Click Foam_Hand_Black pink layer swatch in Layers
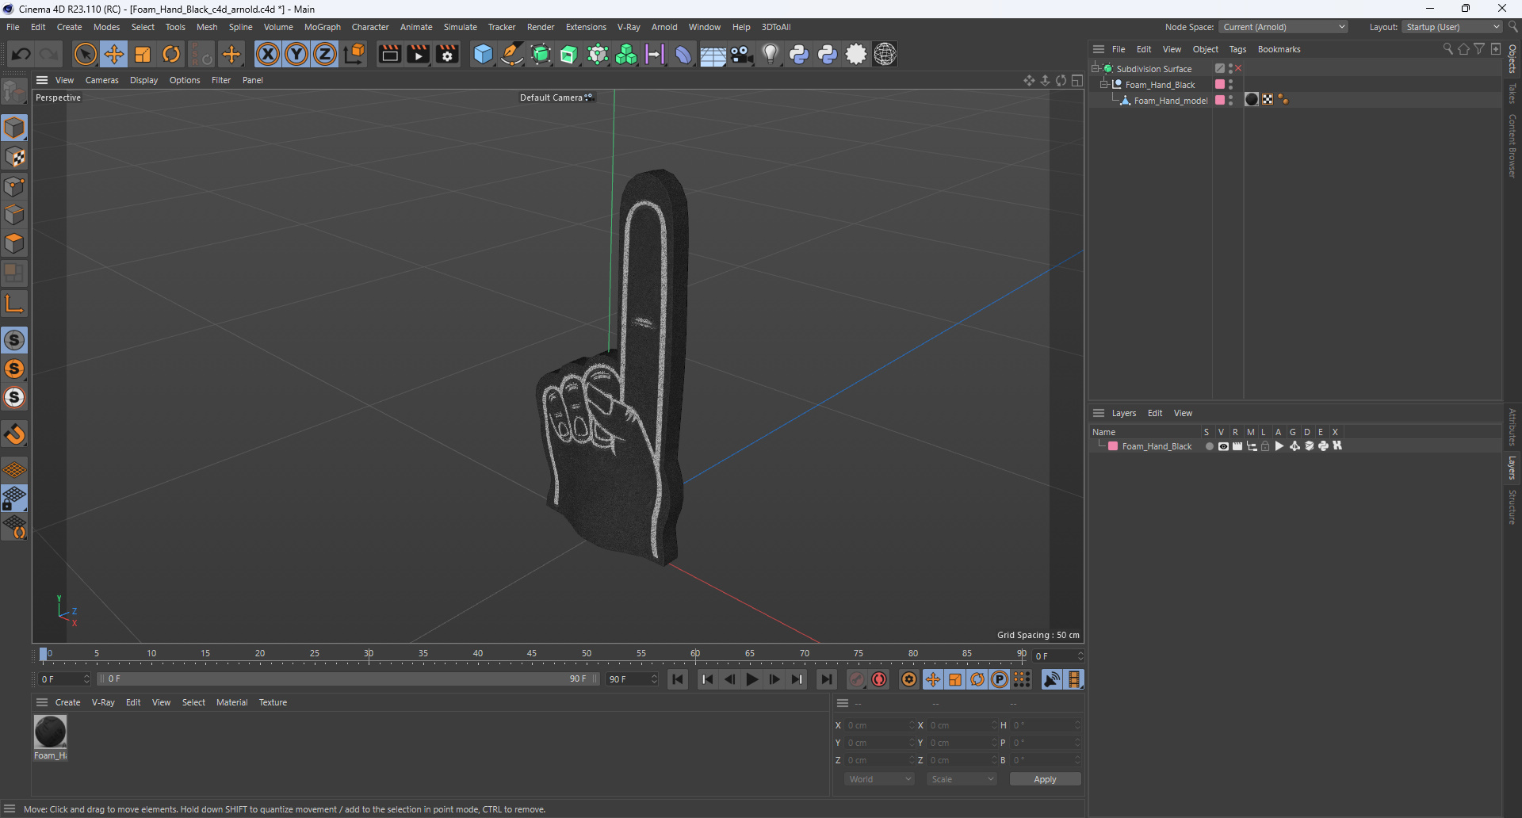 [1113, 446]
